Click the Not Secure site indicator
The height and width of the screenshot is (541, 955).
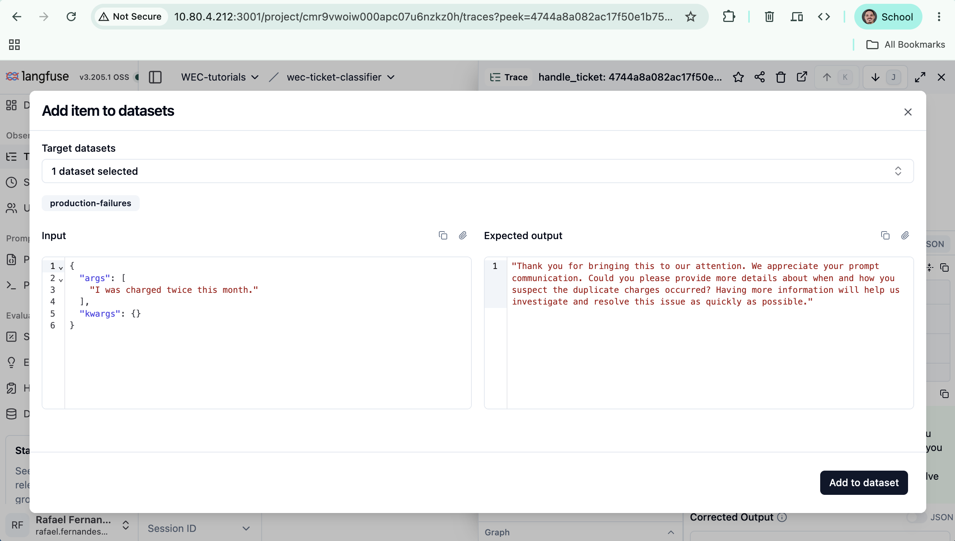[131, 17]
